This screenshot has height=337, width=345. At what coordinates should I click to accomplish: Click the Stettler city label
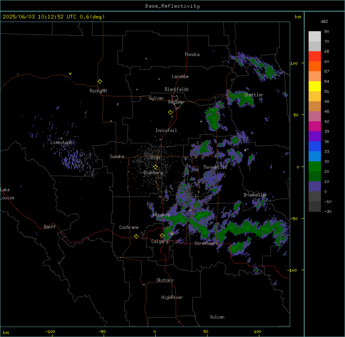(254, 95)
